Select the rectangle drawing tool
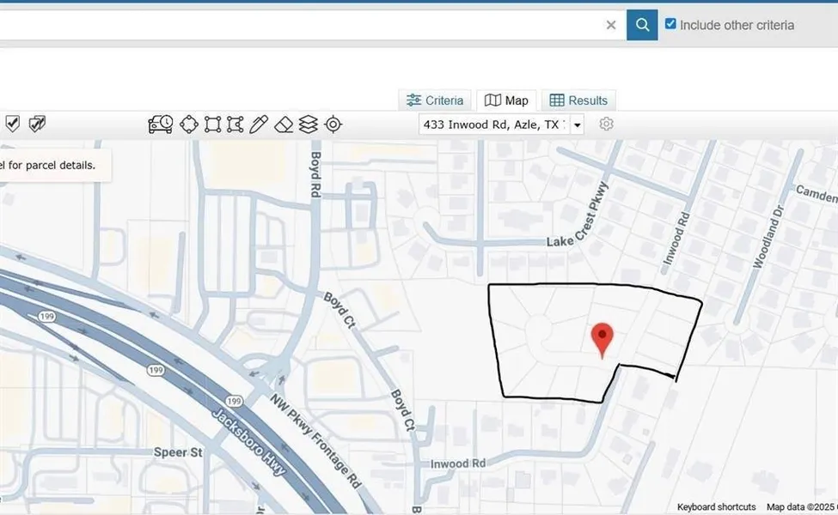 pyautogui.click(x=212, y=124)
